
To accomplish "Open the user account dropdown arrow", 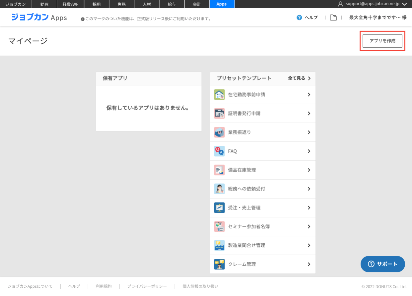I will point(404,4).
